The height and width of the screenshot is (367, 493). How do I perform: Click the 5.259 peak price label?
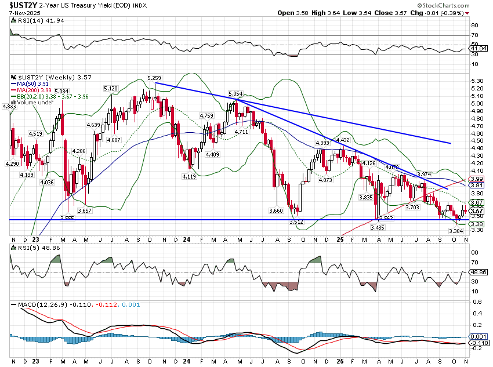pyautogui.click(x=154, y=78)
